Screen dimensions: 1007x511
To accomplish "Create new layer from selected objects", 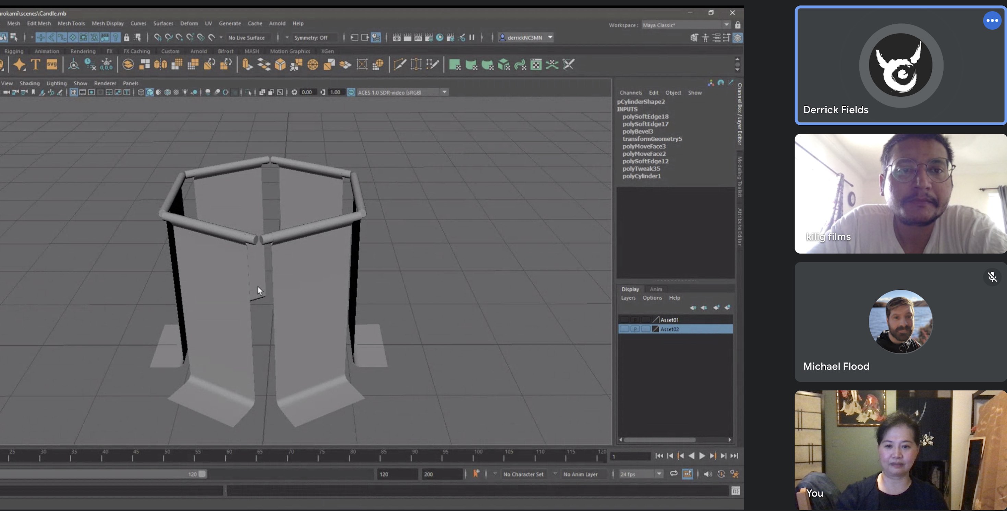I will pos(727,308).
